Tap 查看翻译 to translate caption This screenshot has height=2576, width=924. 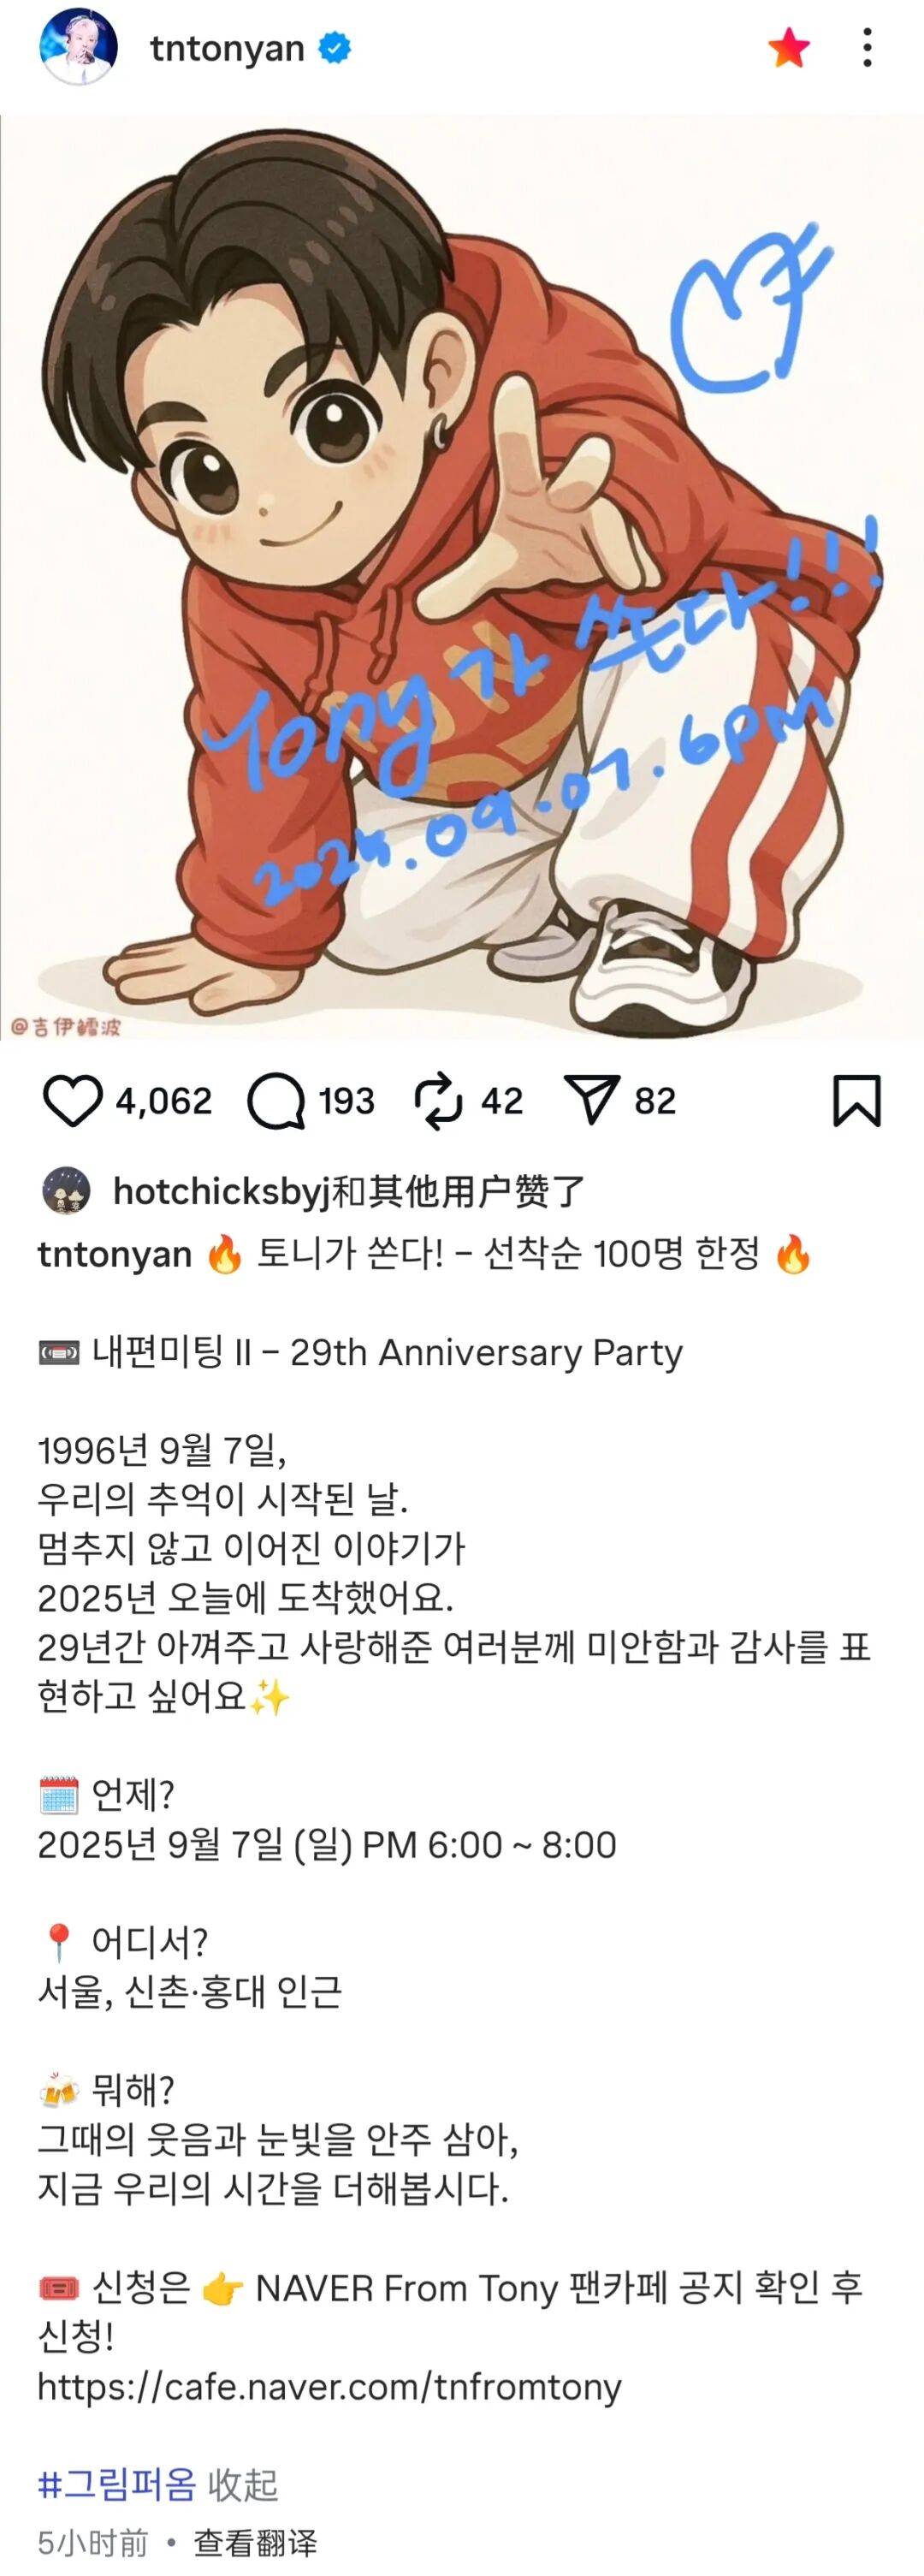click(255, 2542)
